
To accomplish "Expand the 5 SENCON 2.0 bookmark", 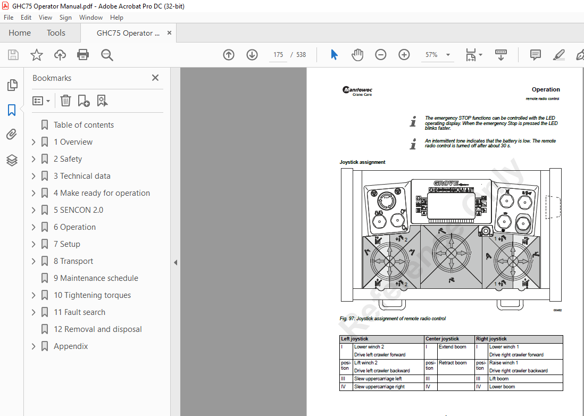I will 34,210.
